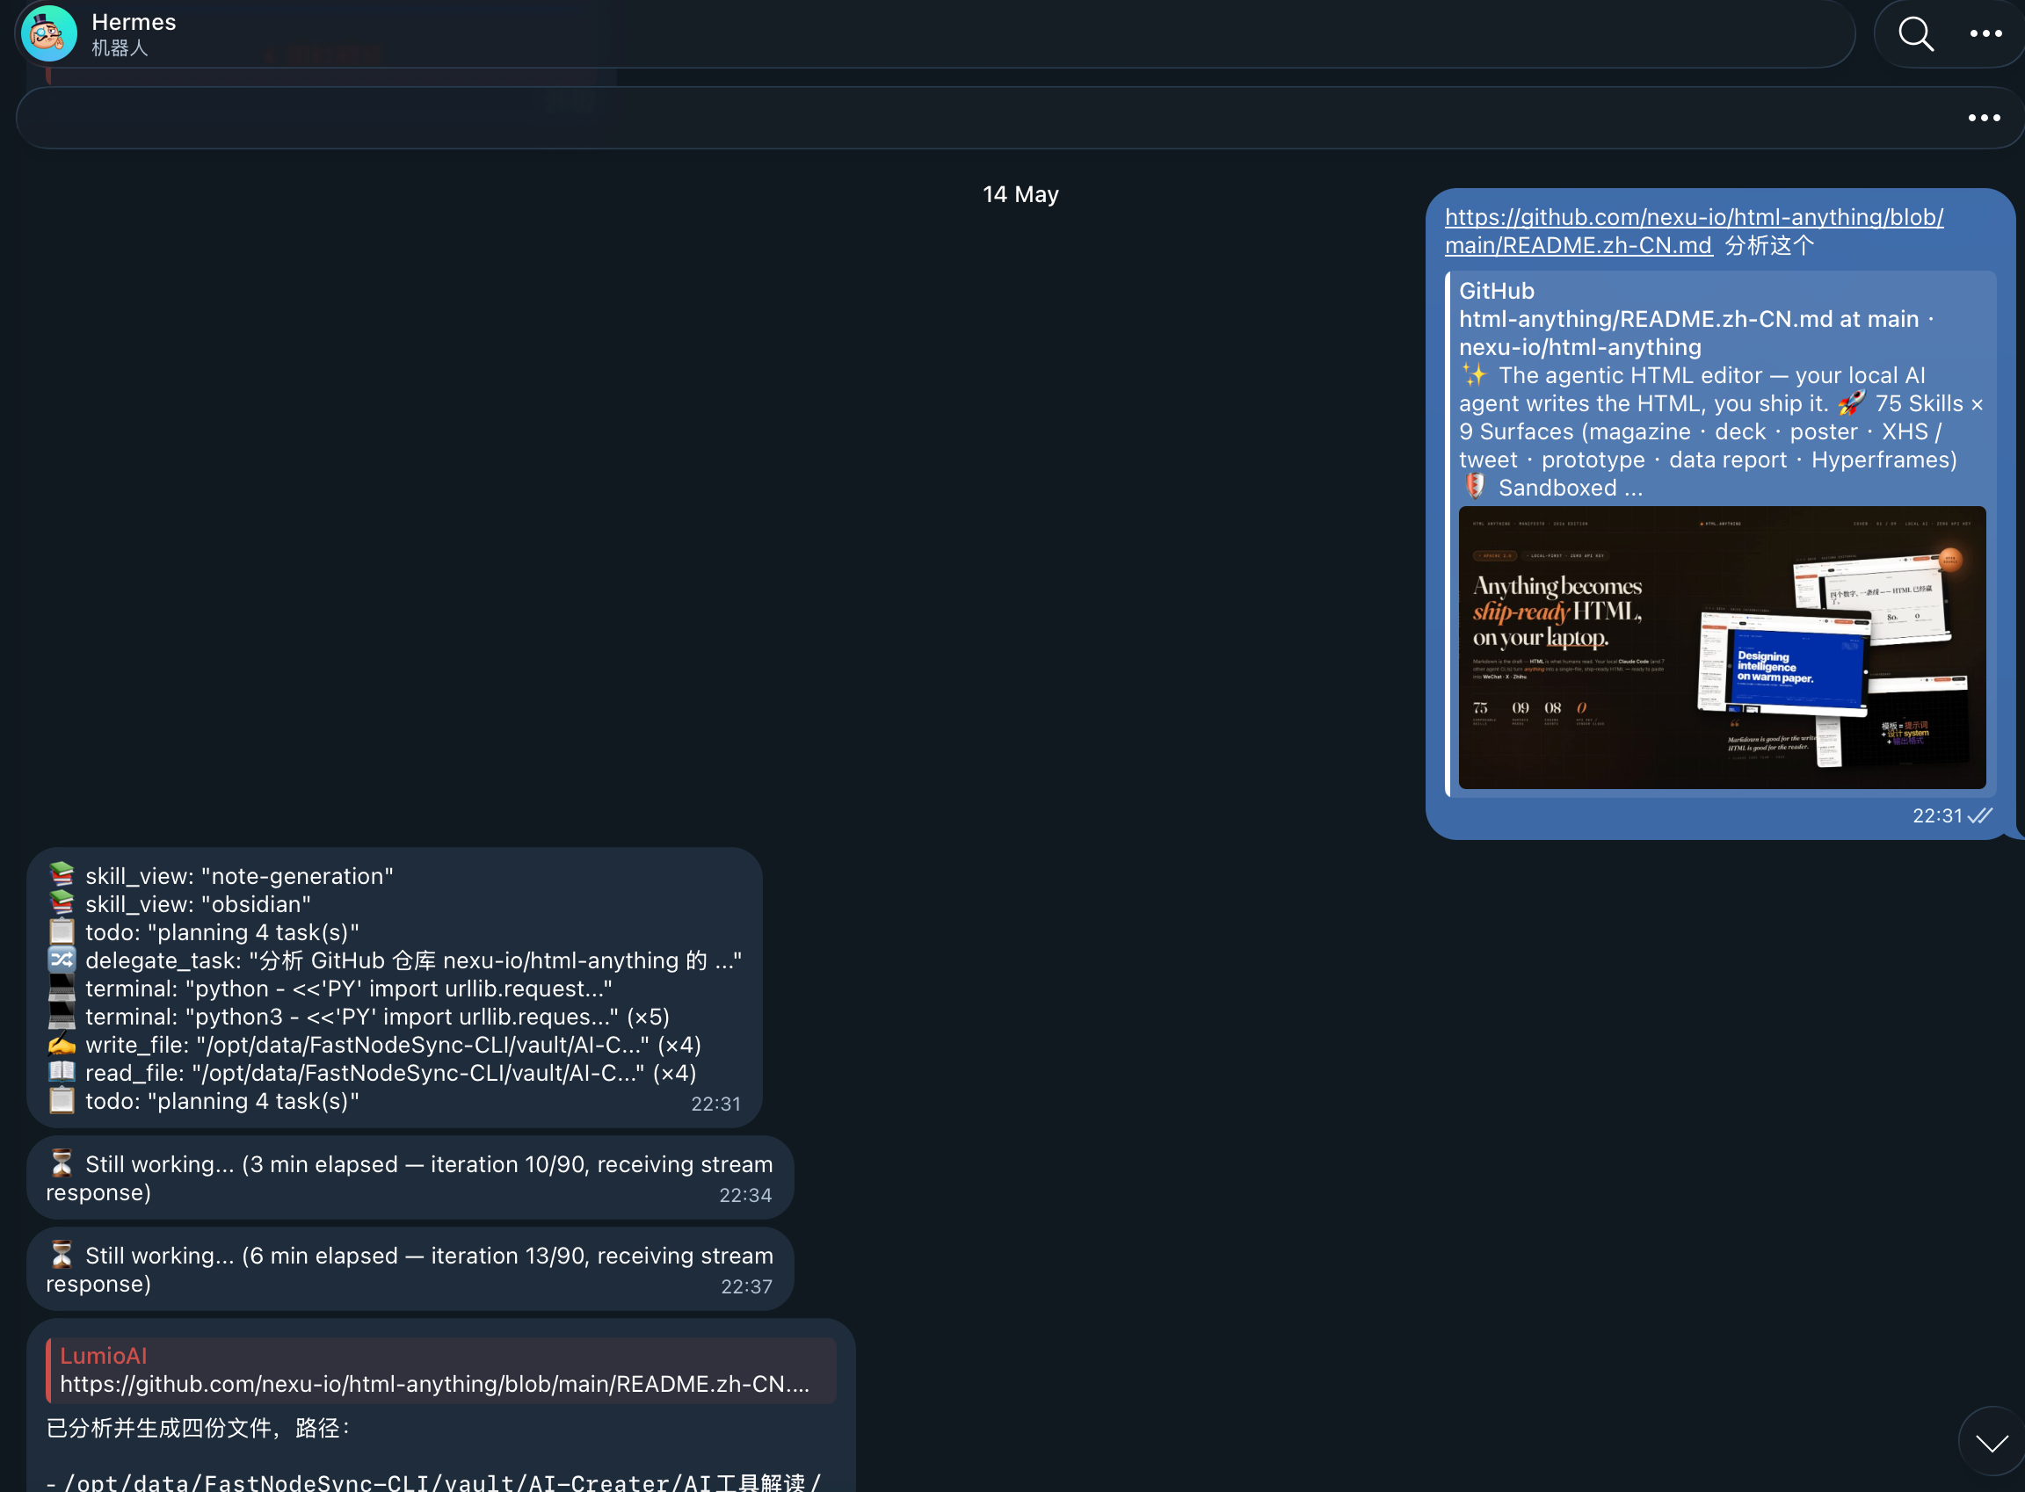The height and width of the screenshot is (1492, 2025).
Task: Open the Hermes chat title
Action: coord(134,22)
